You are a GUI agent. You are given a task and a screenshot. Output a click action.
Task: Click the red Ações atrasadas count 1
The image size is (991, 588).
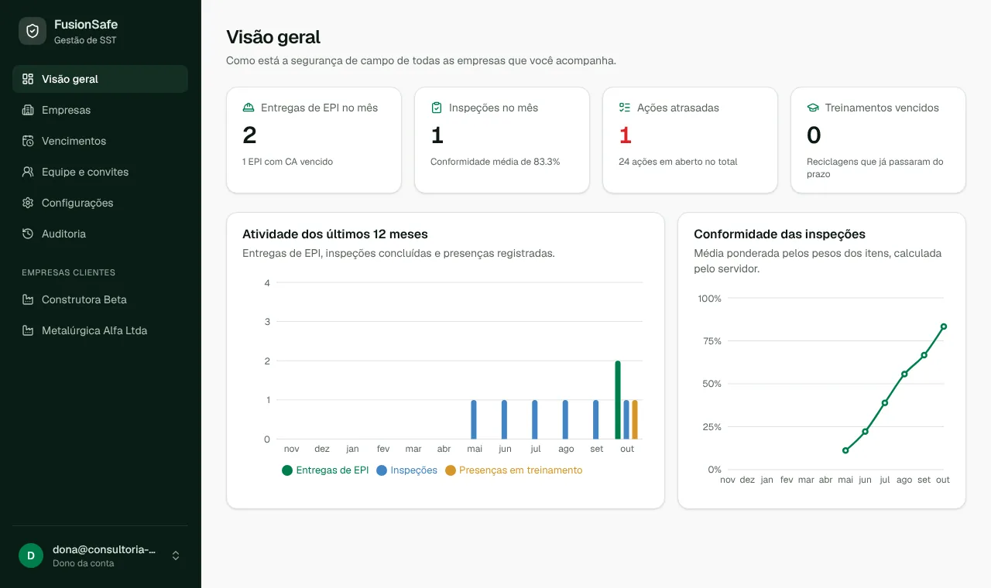(x=626, y=135)
